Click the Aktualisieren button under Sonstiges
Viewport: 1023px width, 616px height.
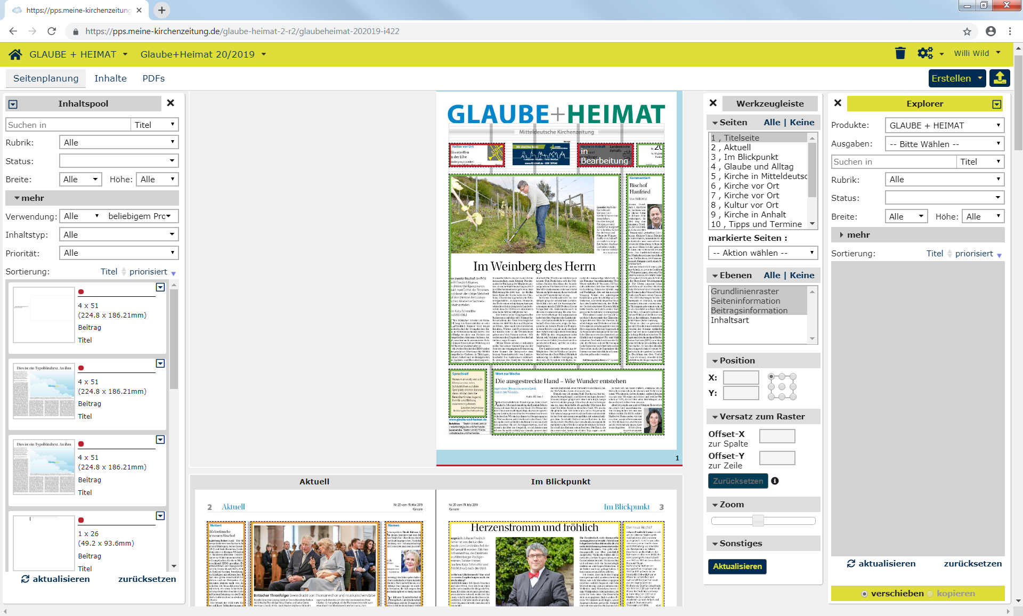point(737,566)
